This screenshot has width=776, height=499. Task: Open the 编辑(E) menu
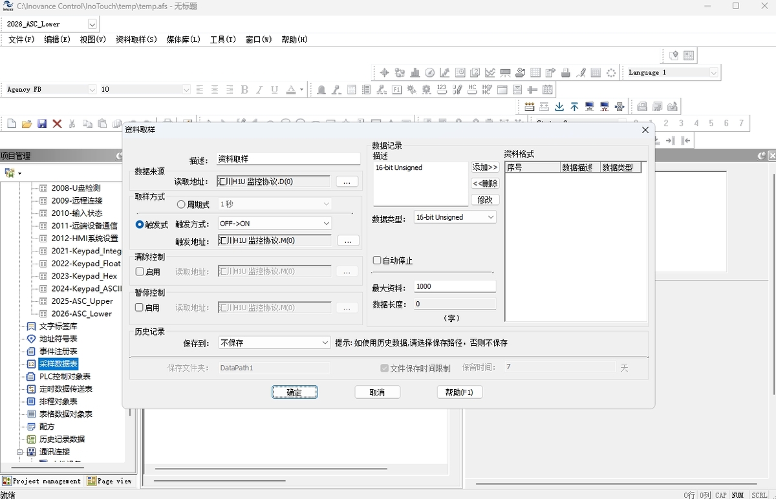[x=58, y=39]
